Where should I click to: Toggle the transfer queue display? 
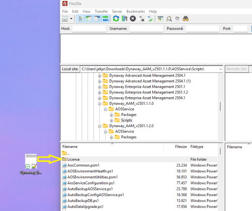point(106,19)
